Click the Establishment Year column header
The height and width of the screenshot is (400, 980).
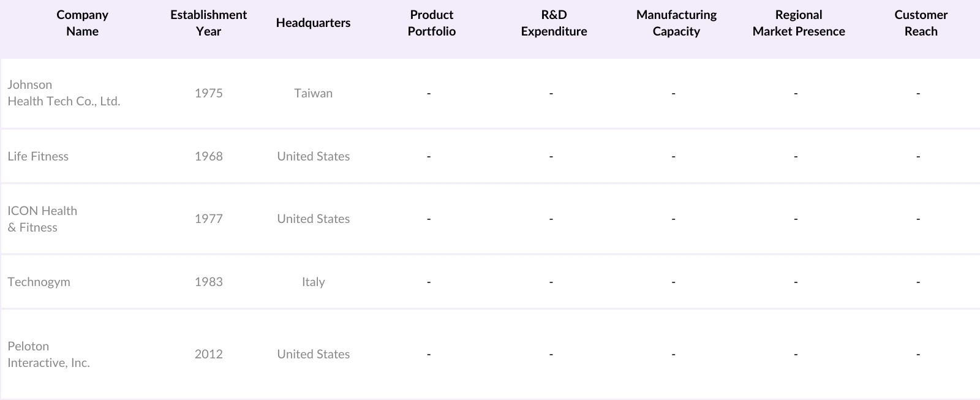208,23
